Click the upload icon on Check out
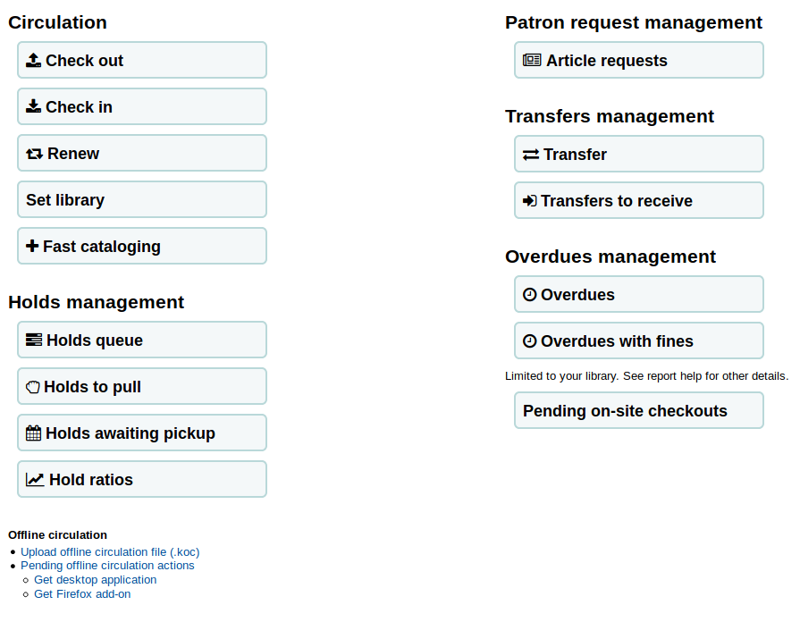 (34, 61)
